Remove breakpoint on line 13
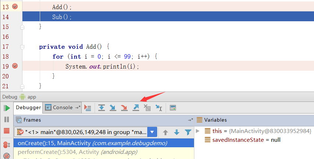The image size is (314, 159). click(15, 7)
